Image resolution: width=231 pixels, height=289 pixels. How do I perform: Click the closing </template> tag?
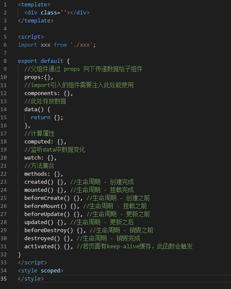point(36,21)
